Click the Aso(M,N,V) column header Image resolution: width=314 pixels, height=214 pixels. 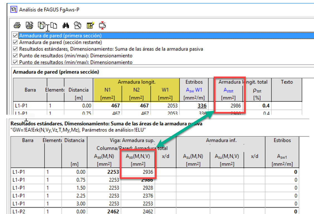point(137,157)
